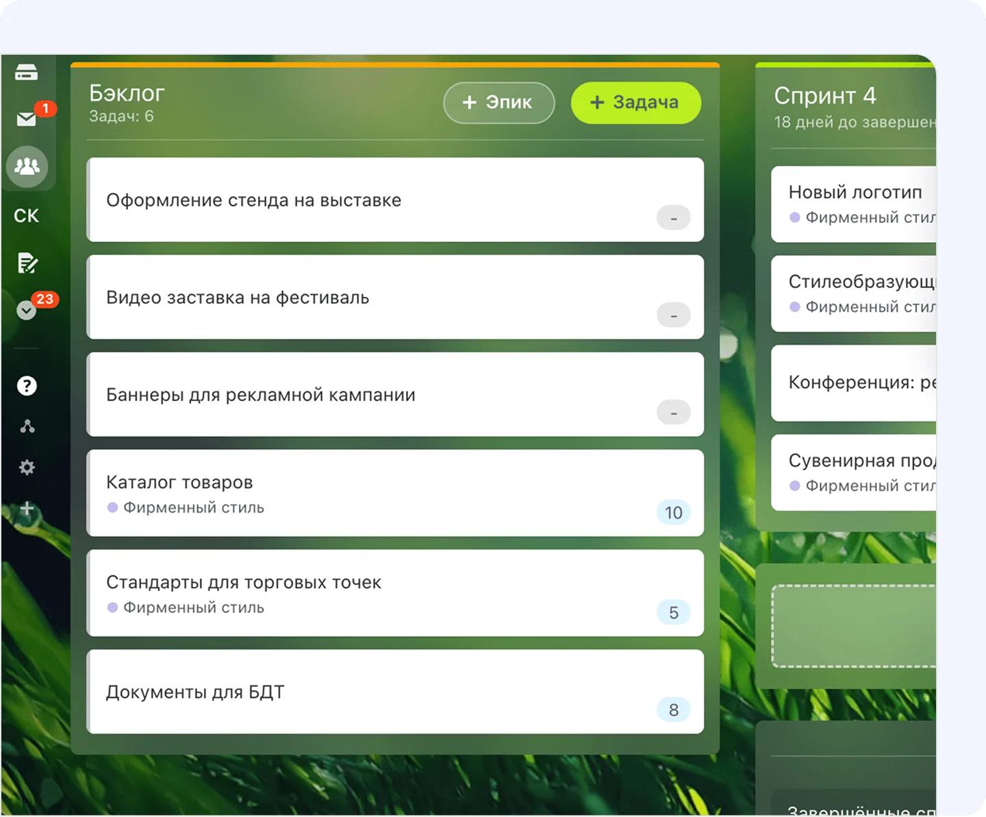Click the + Эпик button

(x=498, y=103)
